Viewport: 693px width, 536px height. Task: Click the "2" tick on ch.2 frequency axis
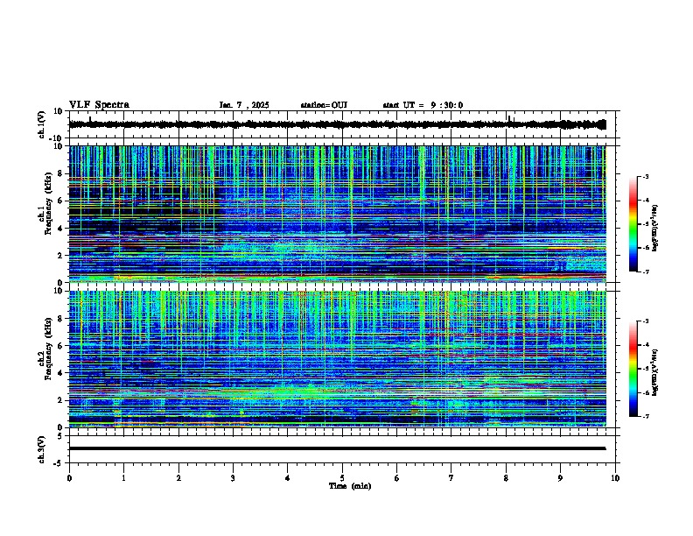pyautogui.click(x=61, y=400)
